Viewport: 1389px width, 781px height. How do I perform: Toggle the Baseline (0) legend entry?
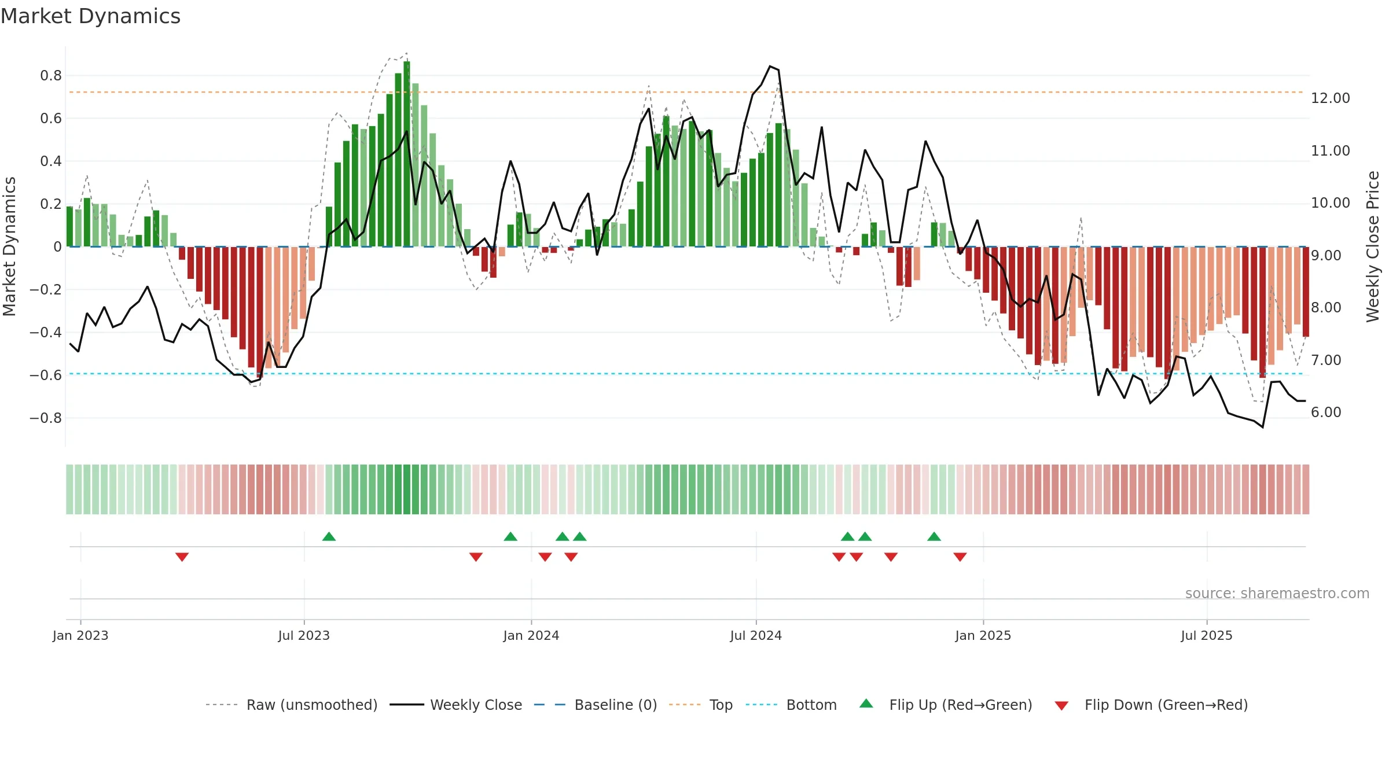coord(595,705)
